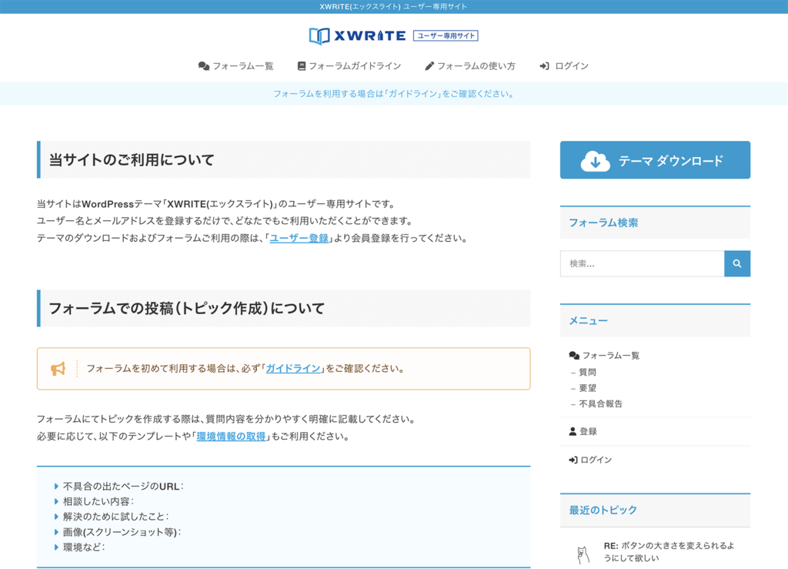
Task: Click the megaphone icon in the notice box
Action: tap(57, 368)
